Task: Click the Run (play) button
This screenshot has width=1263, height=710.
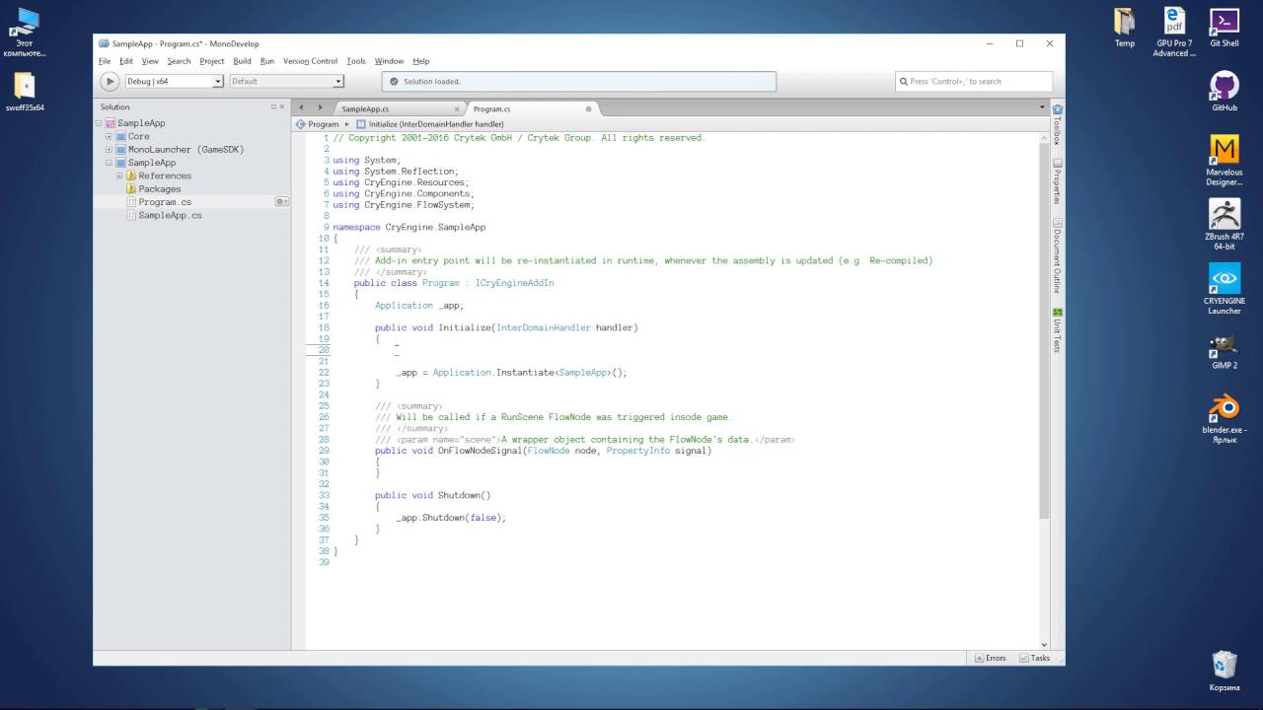Action: tap(110, 82)
